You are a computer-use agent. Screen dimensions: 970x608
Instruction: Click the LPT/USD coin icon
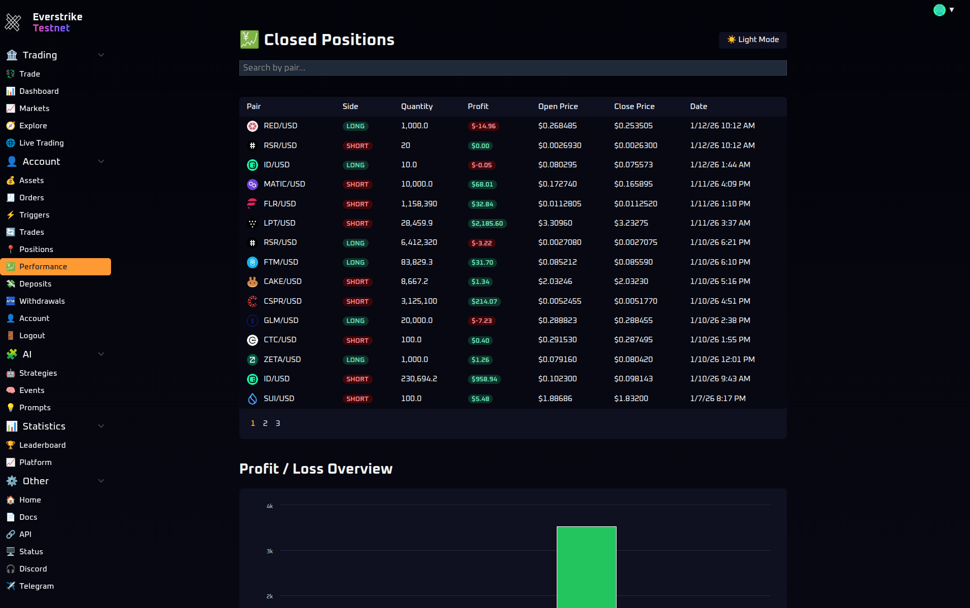tap(252, 223)
